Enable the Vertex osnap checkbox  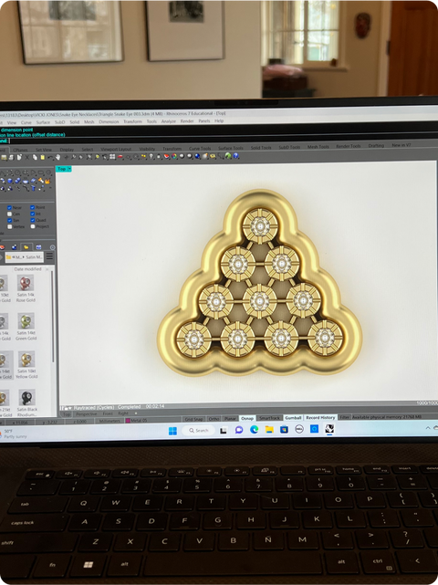click(10, 227)
